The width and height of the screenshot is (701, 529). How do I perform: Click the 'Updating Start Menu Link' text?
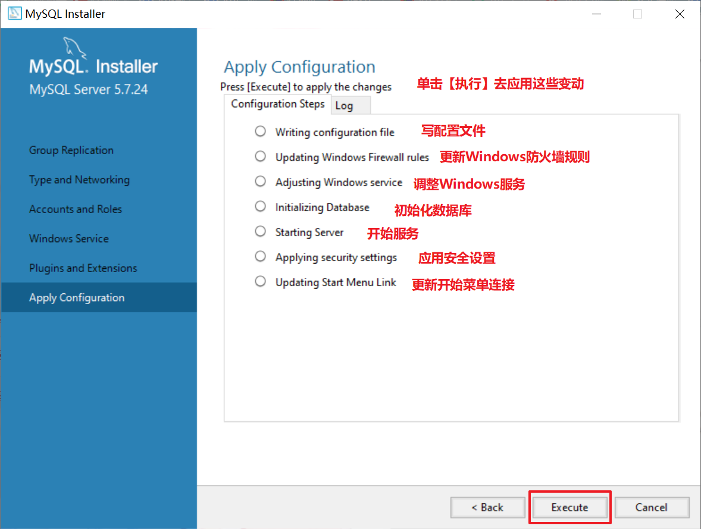pyautogui.click(x=336, y=283)
